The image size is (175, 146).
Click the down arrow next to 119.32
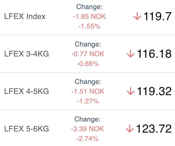tap(130, 91)
